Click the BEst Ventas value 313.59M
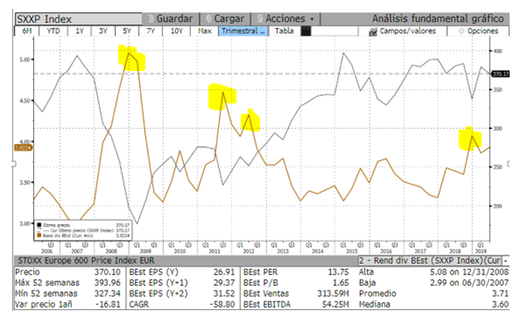The width and height of the screenshot is (531, 321). pos(333,293)
